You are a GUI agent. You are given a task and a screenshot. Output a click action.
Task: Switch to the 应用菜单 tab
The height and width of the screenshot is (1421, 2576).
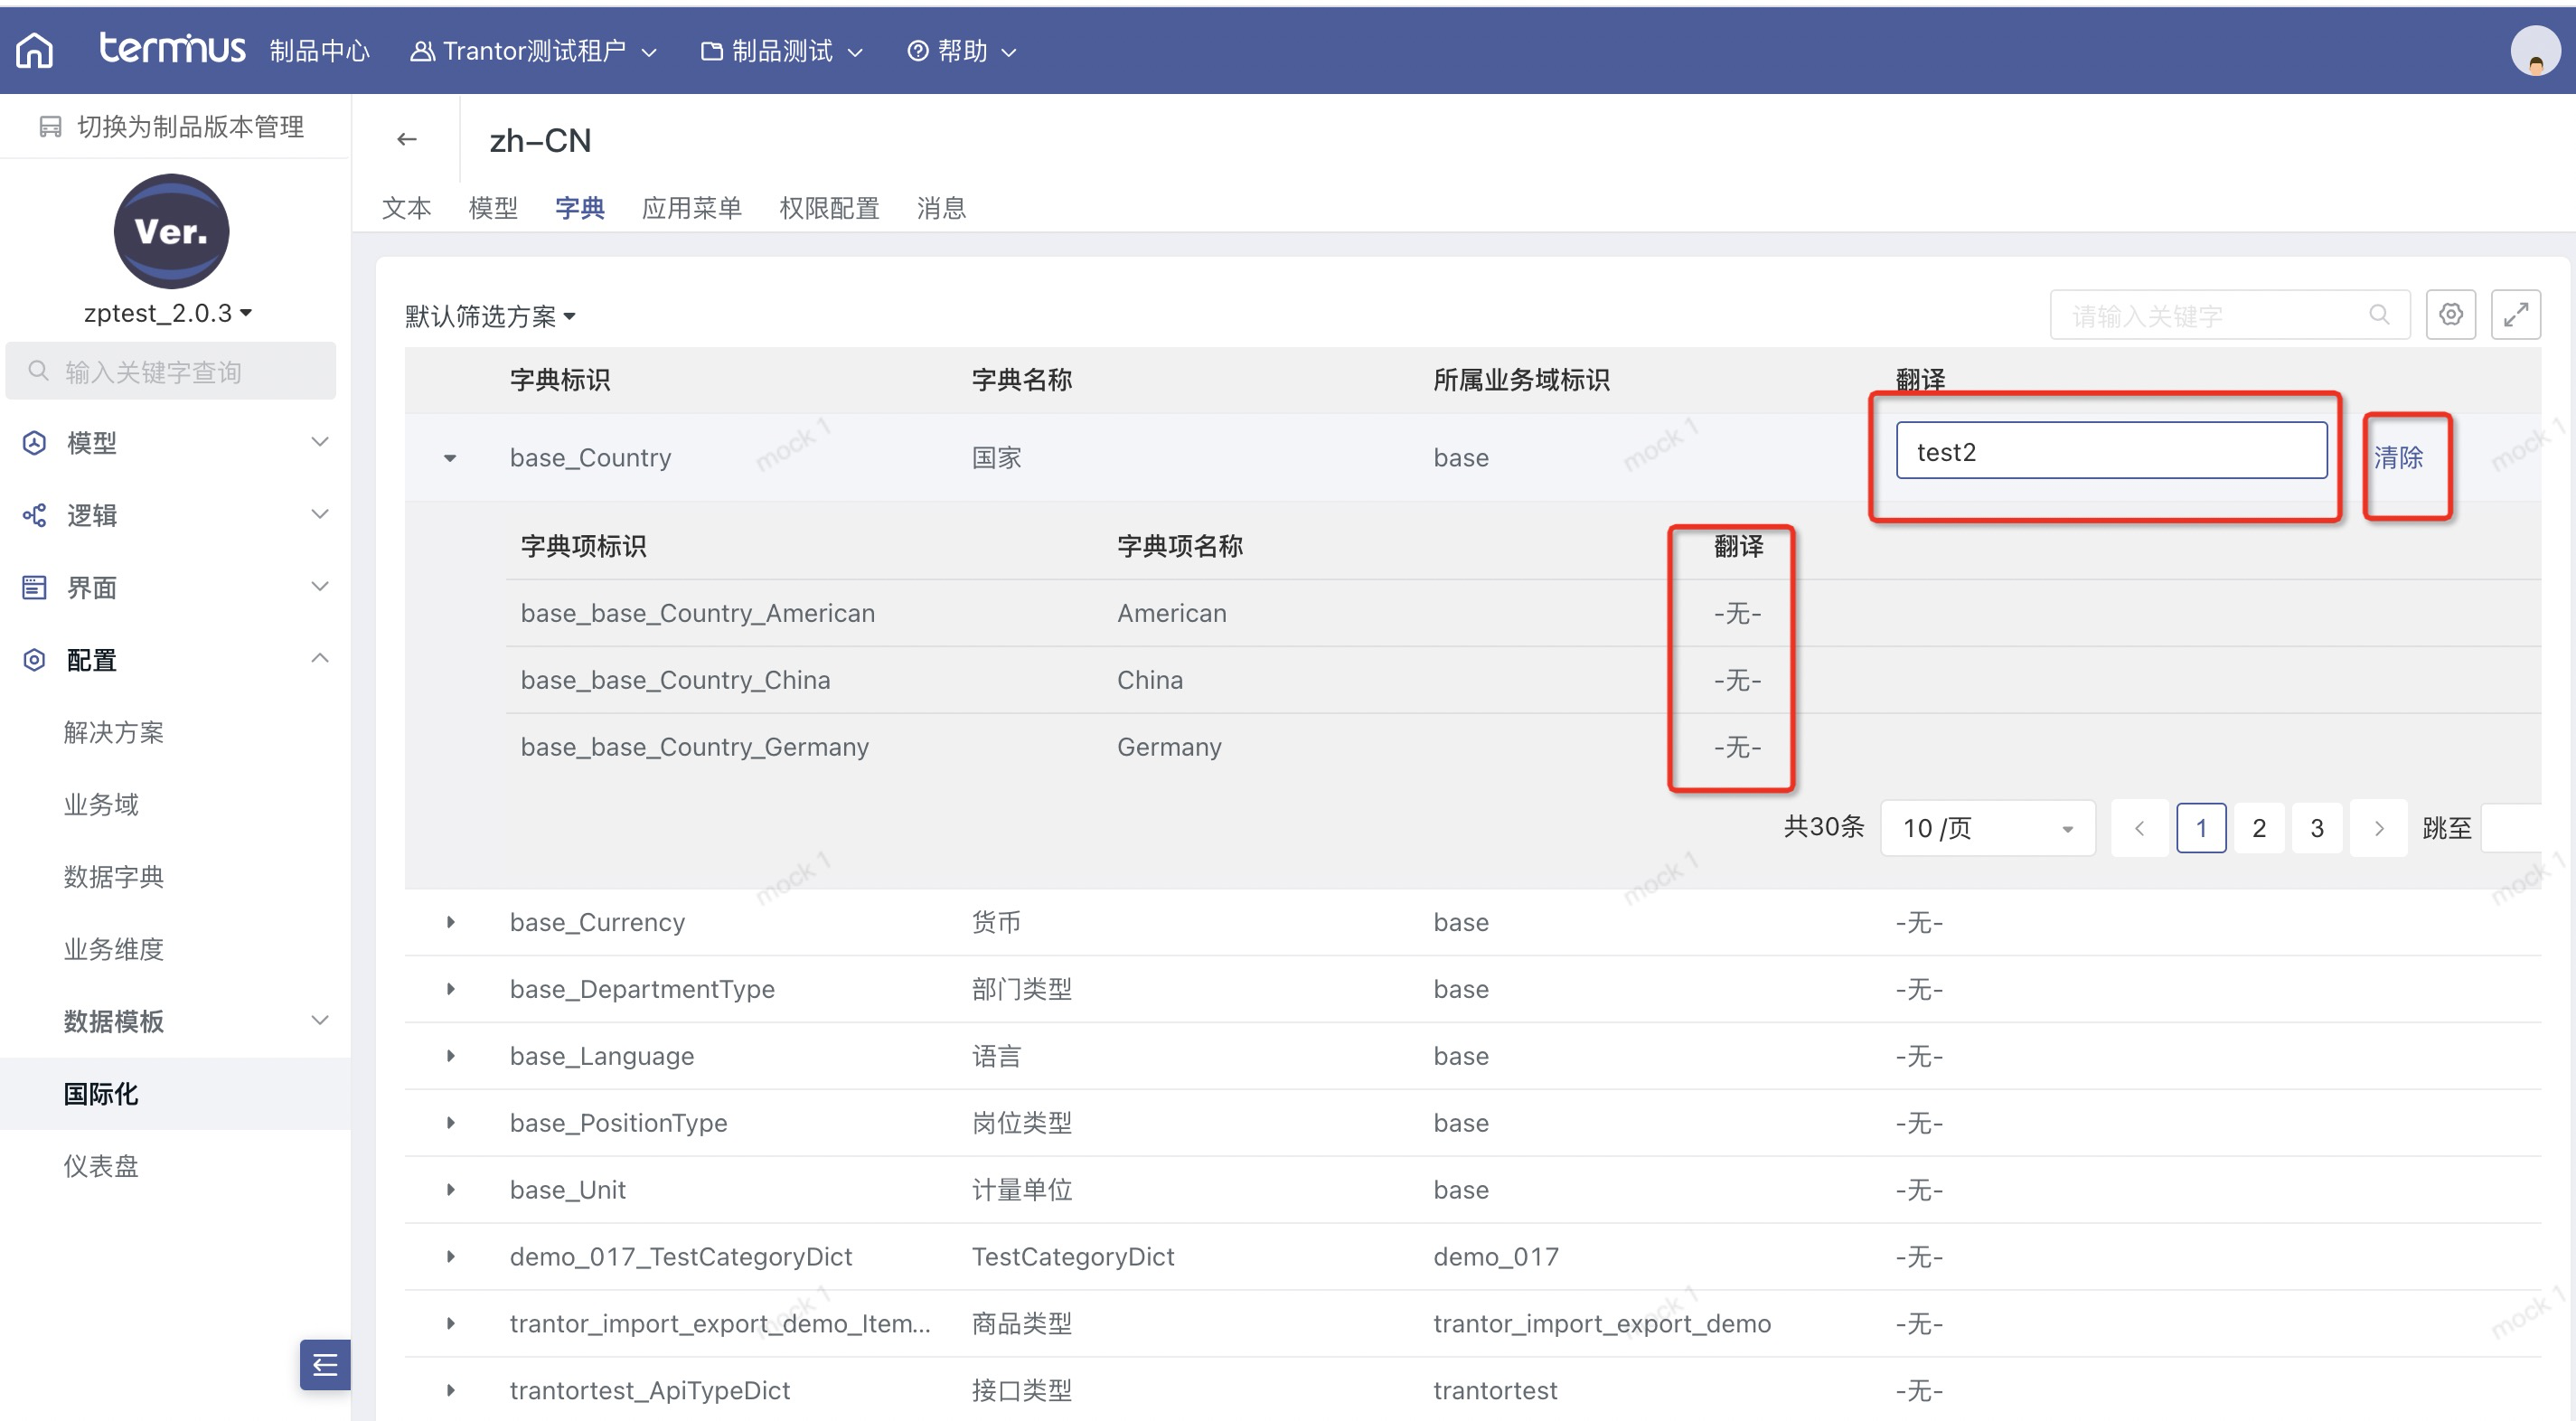pyautogui.click(x=692, y=208)
